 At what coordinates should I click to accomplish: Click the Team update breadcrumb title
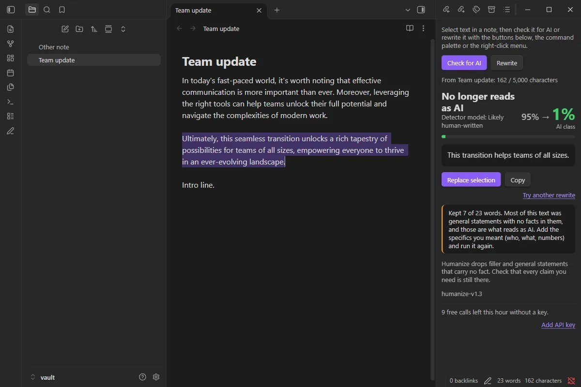click(x=221, y=29)
